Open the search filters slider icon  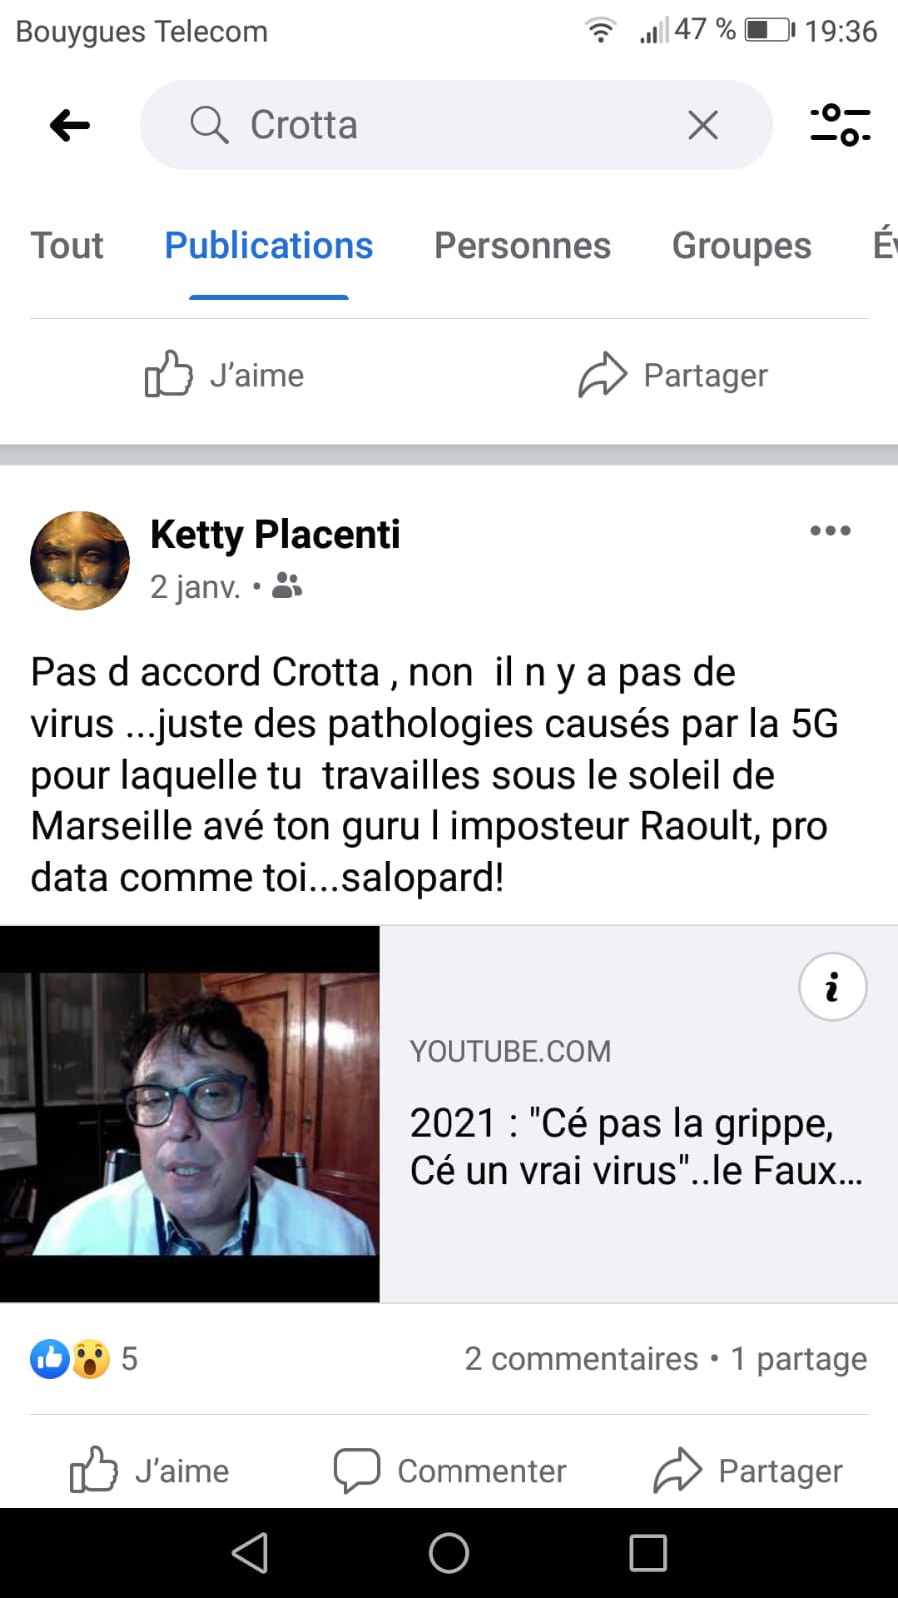840,125
